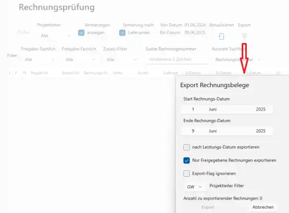Open the Freigabe-Sachlich dropdown
Screen dimensions: 289x213
[39, 59]
